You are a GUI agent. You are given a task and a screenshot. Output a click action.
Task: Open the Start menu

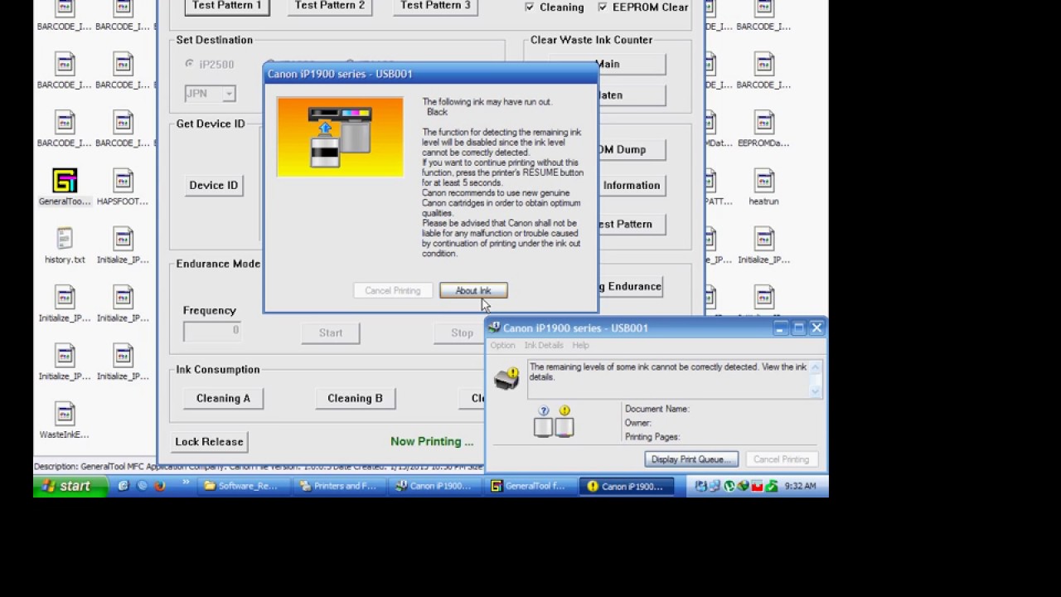[x=70, y=486]
